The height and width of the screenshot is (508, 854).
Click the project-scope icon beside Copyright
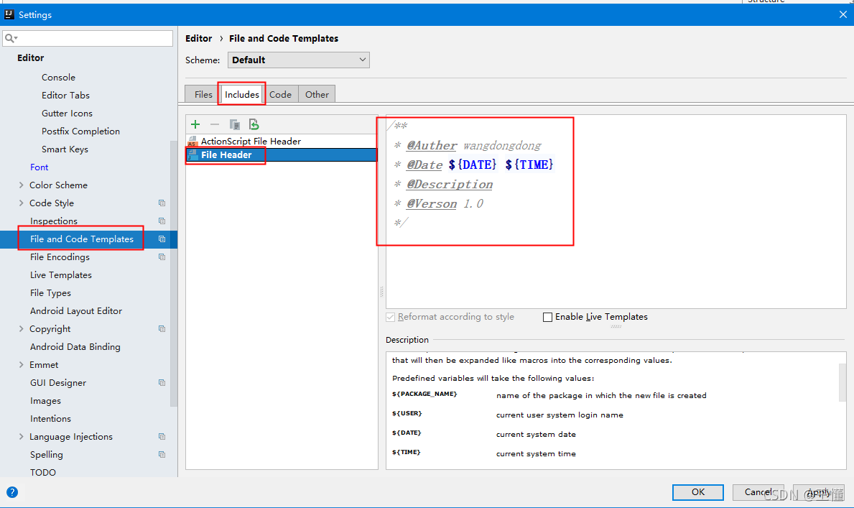pyautogui.click(x=162, y=328)
